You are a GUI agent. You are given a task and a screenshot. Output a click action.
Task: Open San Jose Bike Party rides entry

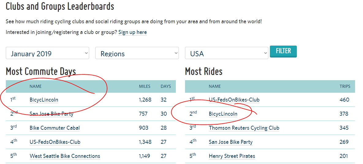pyautogui.click(x=231, y=142)
